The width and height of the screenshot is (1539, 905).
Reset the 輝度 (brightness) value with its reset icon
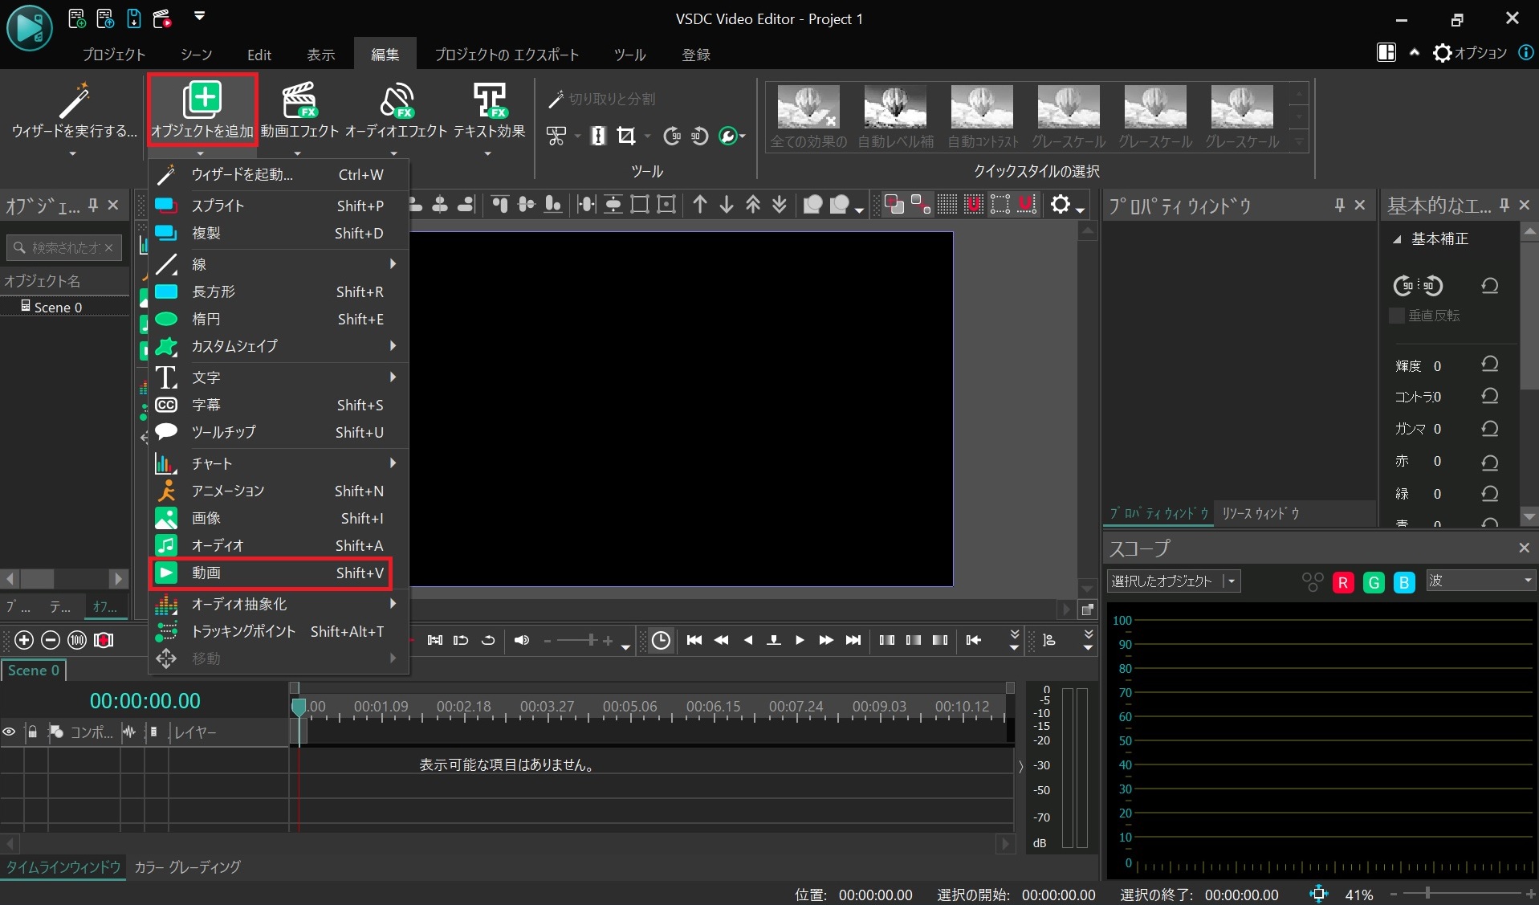(x=1490, y=364)
